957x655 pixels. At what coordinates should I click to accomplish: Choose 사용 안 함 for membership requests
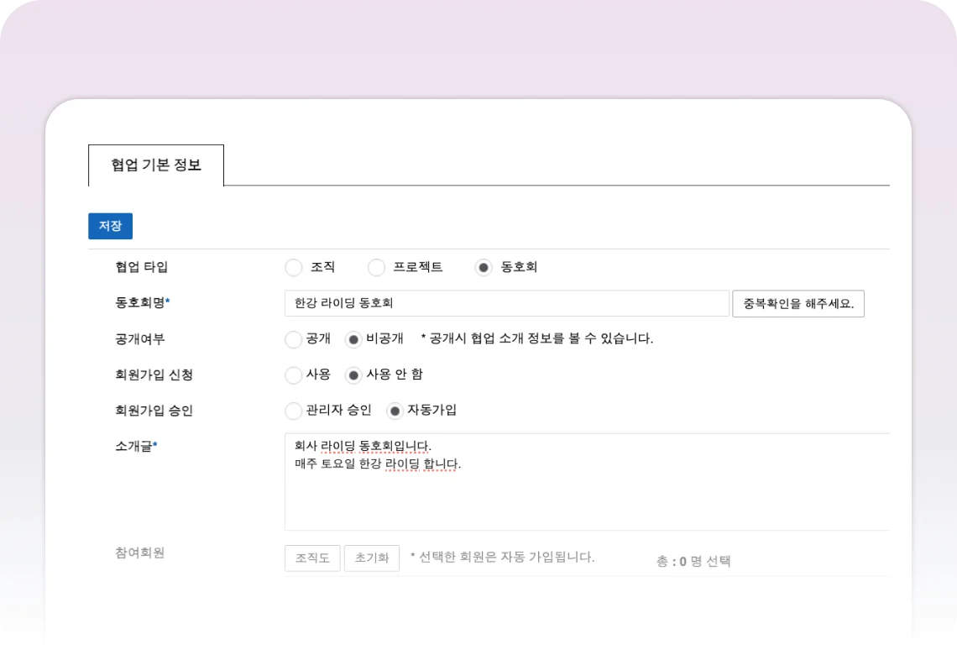[x=353, y=375]
